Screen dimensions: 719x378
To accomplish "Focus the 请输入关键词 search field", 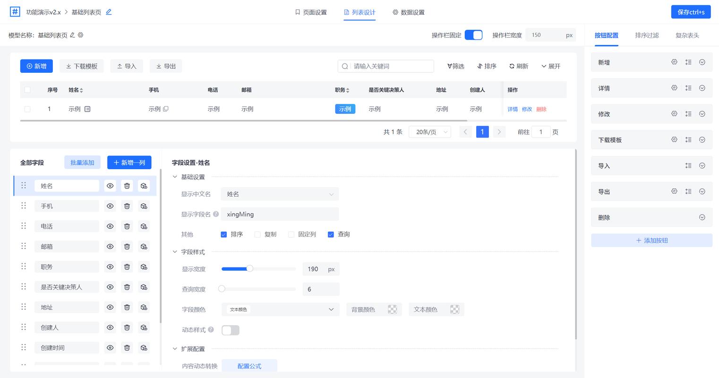I will coord(385,66).
